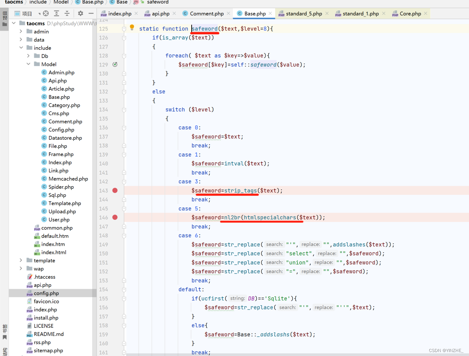The image size is (469, 356).
Task: Hide the project panel with minus icon
Action: coord(91,14)
